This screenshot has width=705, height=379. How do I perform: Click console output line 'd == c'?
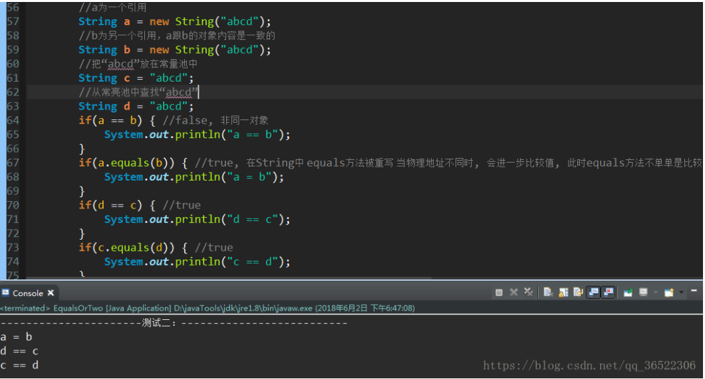(x=19, y=350)
